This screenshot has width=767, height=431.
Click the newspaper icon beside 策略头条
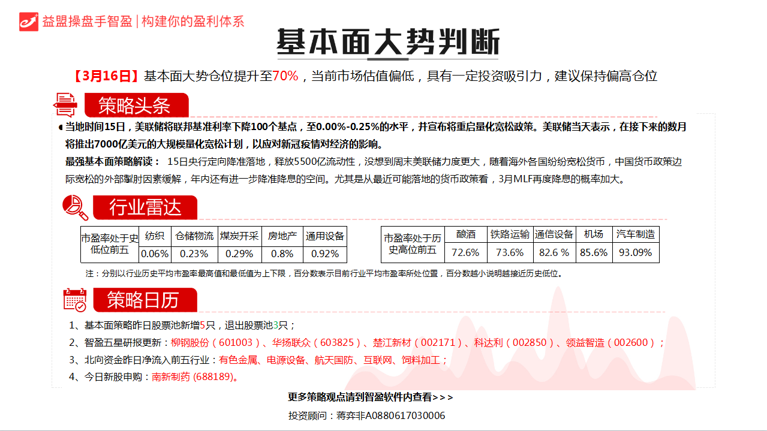65,105
